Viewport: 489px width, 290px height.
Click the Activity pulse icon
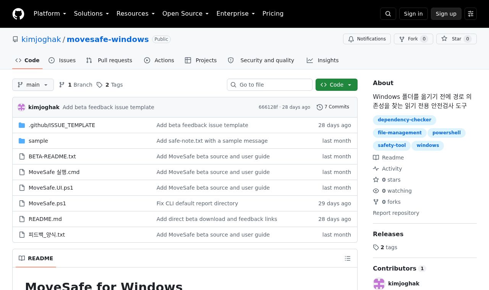376,169
